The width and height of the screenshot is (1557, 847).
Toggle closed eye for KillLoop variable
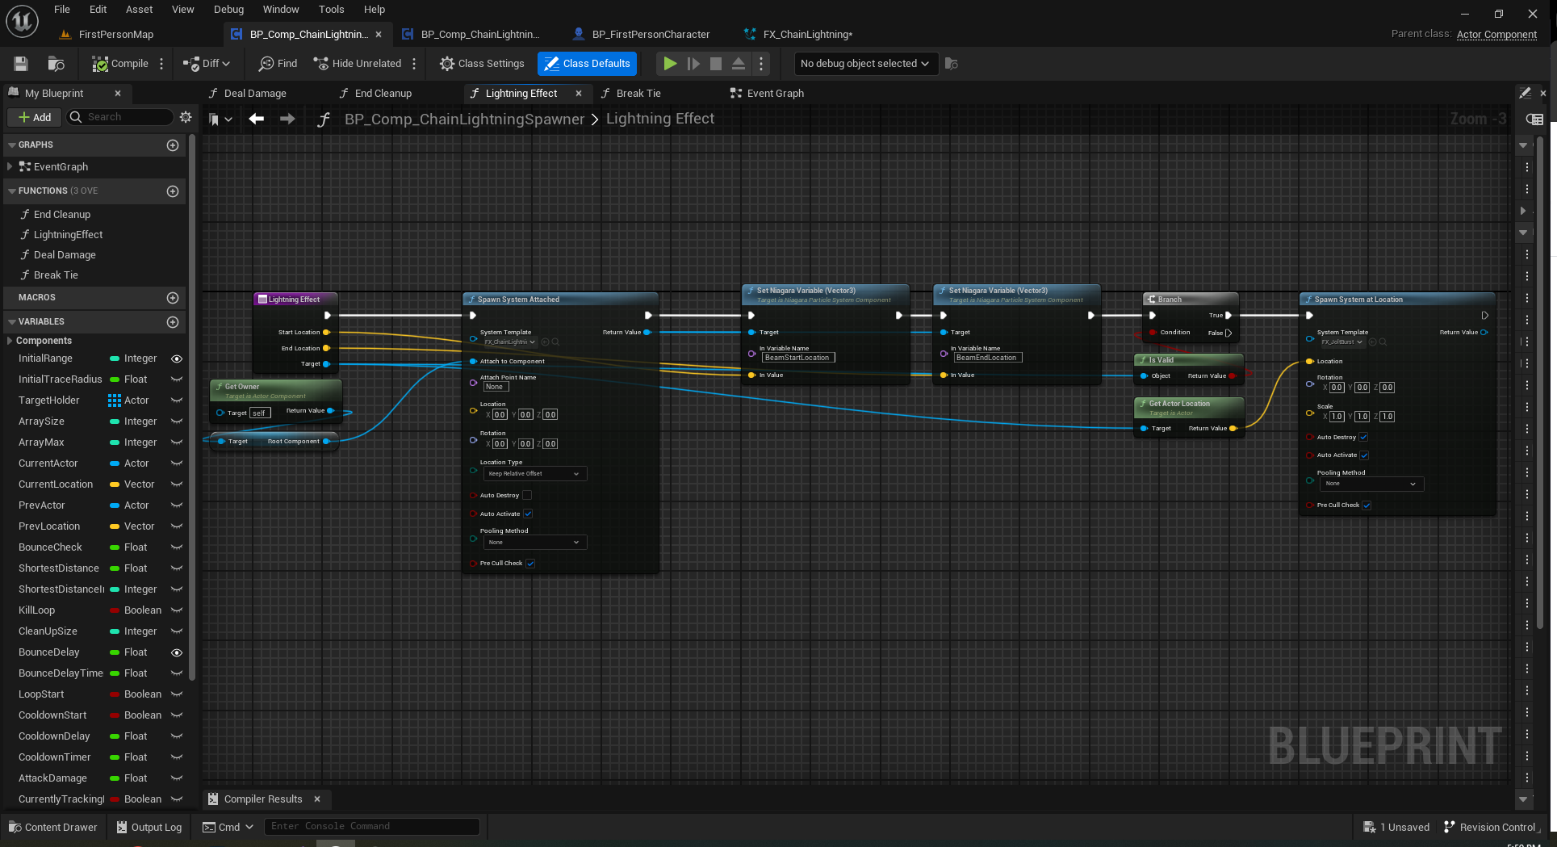(177, 611)
